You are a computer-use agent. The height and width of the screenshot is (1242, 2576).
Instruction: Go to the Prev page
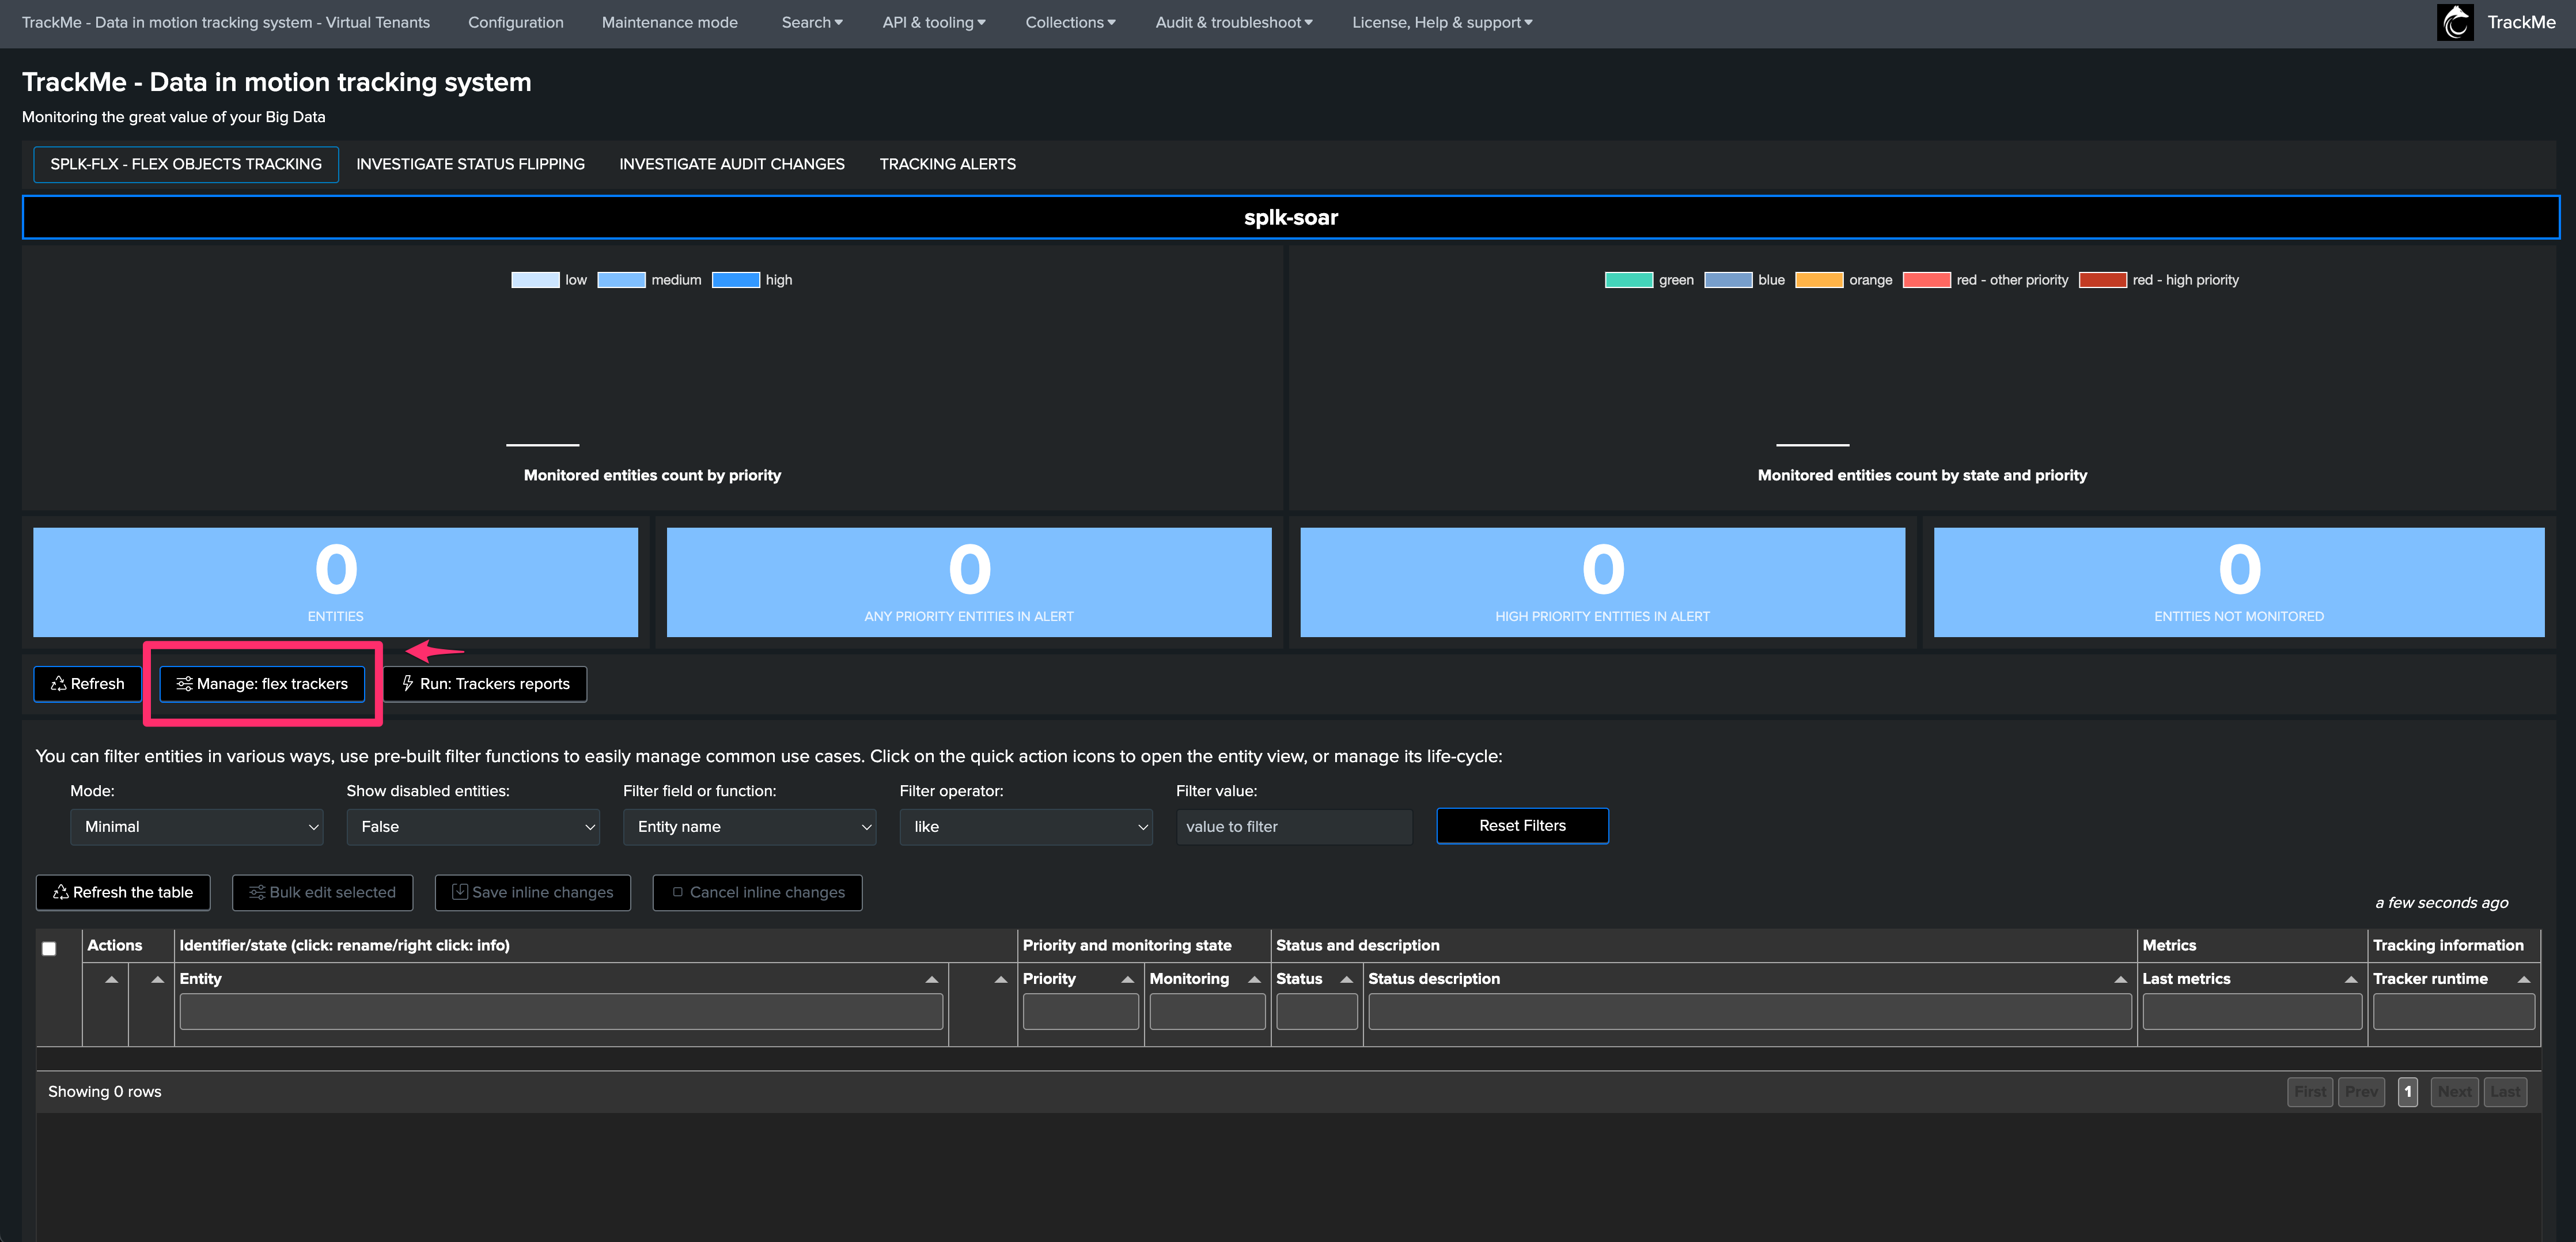click(x=2361, y=1092)
